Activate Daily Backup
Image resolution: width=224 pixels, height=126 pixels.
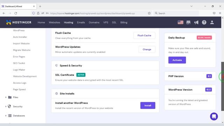click(177, 60)
